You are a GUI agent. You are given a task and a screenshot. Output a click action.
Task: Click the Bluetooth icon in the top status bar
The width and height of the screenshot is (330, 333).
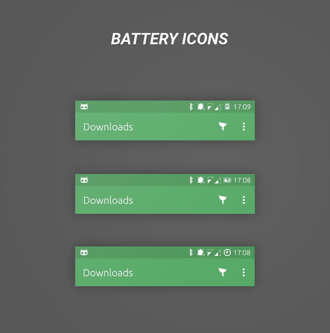pyautogui.click(x=191, y=107)
